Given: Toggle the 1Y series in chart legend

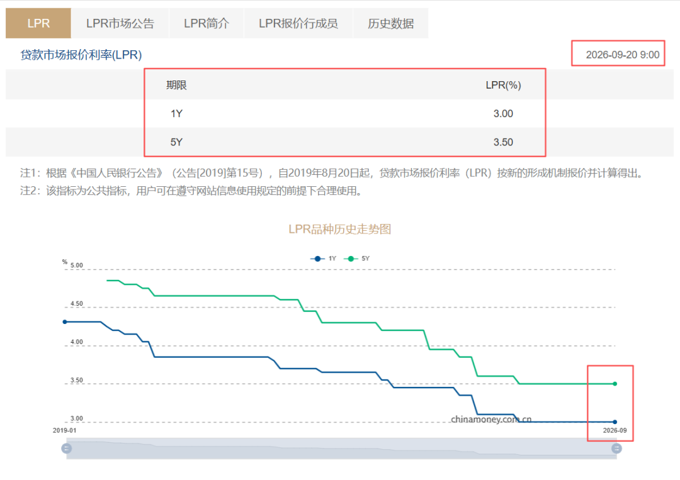Looking at the screenshot, I should coord(324,259).
